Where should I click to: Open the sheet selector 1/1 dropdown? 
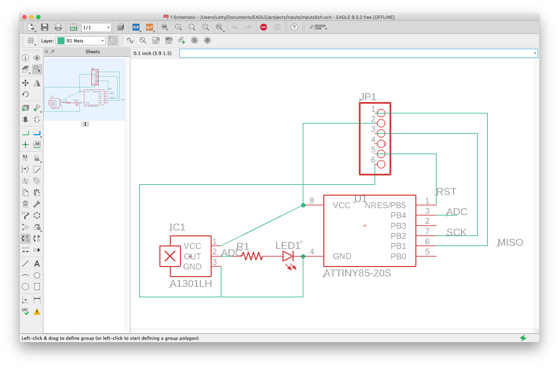96,28
